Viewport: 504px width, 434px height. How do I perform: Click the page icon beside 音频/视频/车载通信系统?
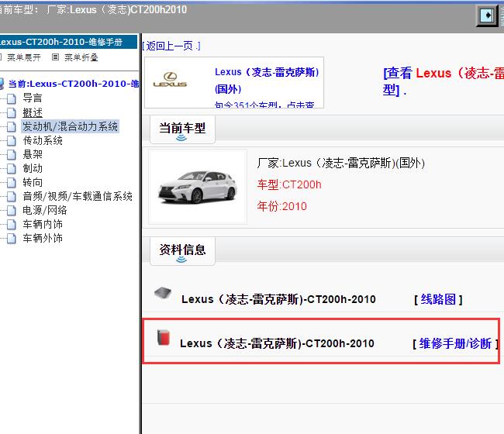click(x=12, y=196)
